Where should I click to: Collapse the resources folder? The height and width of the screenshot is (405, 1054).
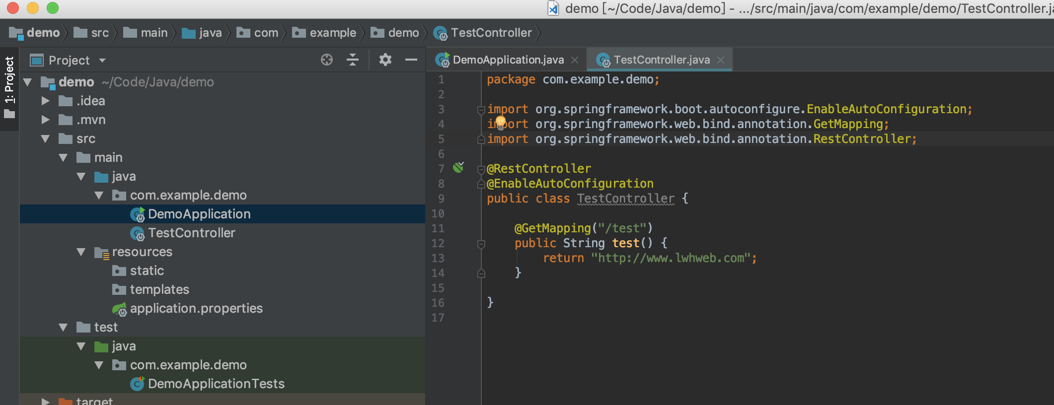pyautogui.click(x=81, y=252)
